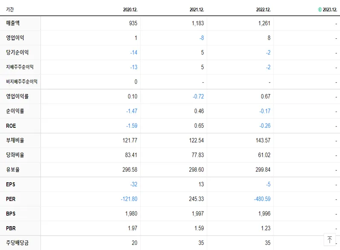Screen dimensions: 340x250
Task: Click the 당좌비율 row label
Action: [15, 155]
